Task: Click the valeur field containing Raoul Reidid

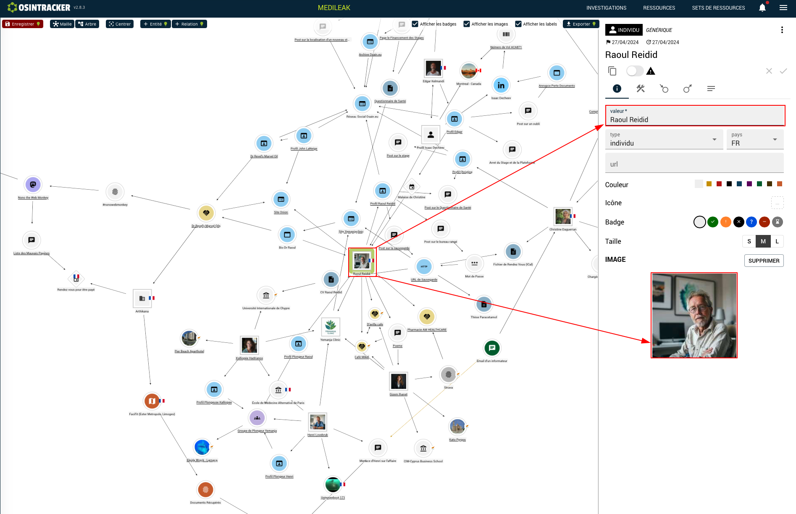Action: (x=695, y=115)
